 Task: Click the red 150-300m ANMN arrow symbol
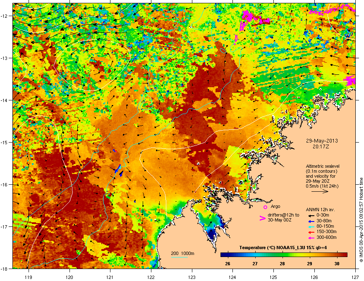coord(311,232)
